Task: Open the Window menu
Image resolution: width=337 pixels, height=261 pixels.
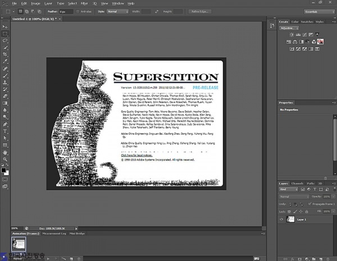Action: pos(118,3)
